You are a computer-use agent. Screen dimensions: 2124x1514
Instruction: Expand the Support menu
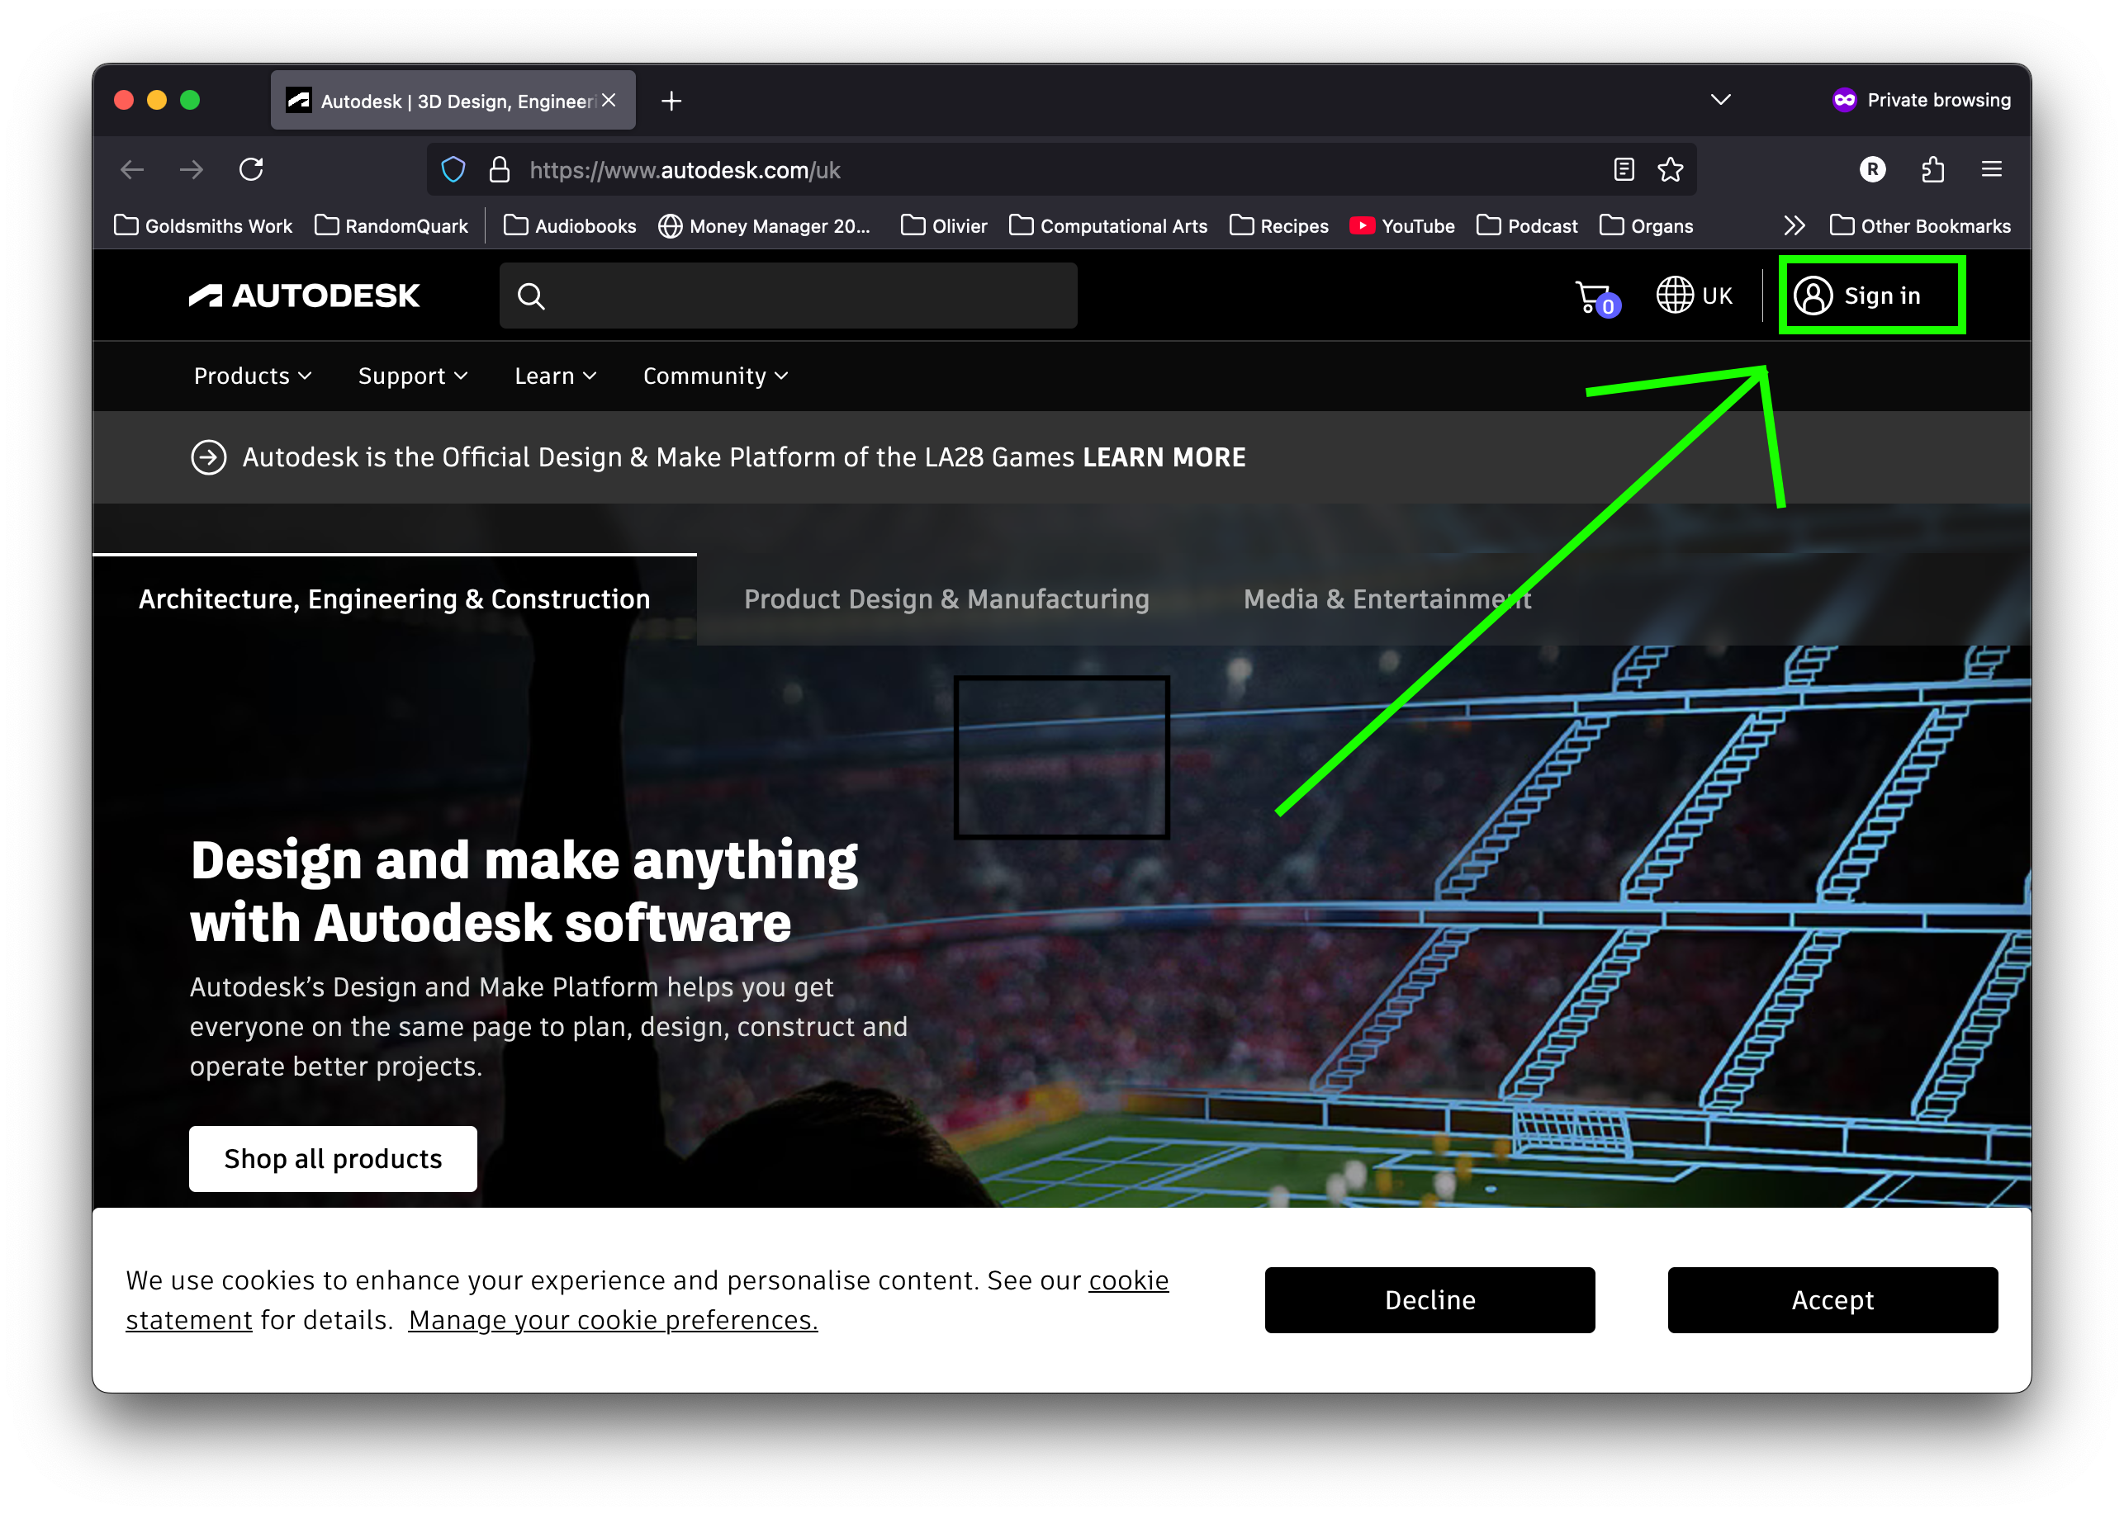pyautogui.click(x=413, y=376)
